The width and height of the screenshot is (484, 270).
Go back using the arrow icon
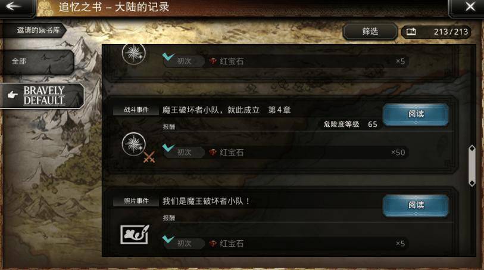pyautogui.click(x=13, y=6)
